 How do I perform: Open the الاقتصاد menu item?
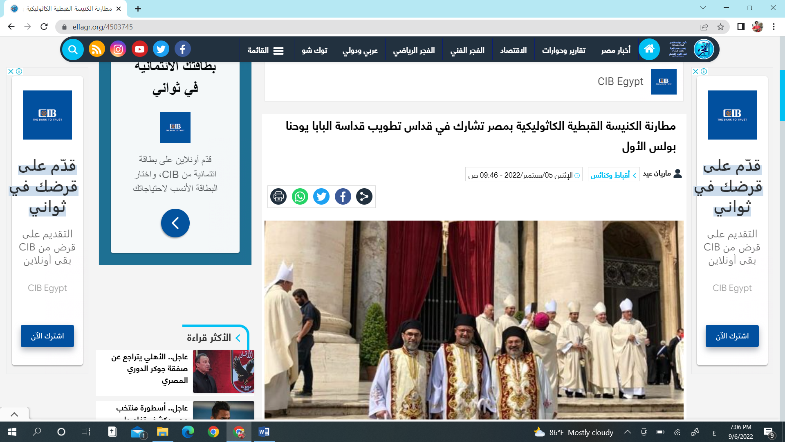pyautogui.click(x=513, y=50)
